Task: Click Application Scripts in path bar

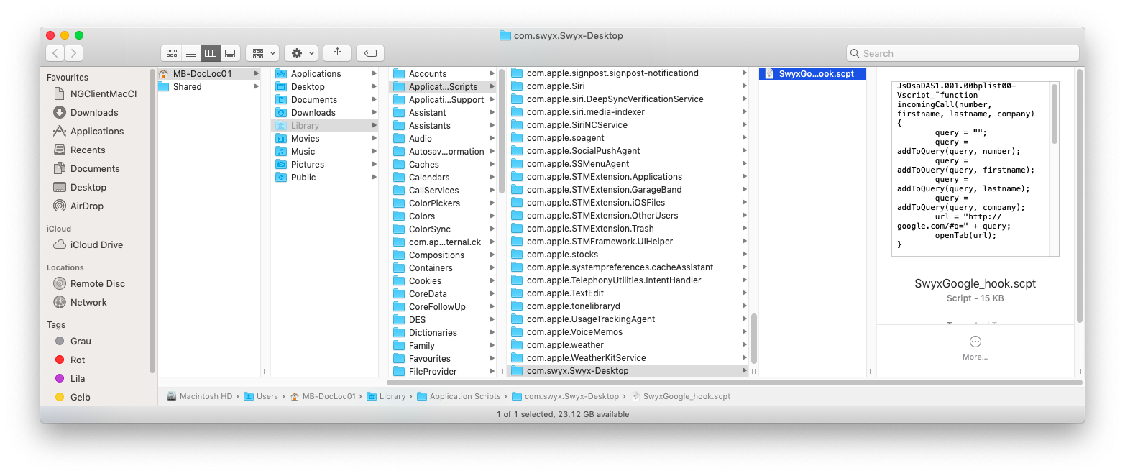Action: tap(464, 396)
